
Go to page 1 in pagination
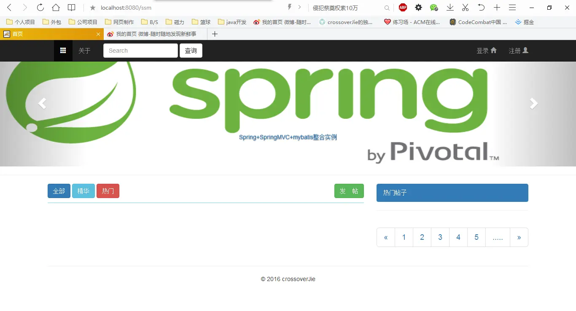404,237
